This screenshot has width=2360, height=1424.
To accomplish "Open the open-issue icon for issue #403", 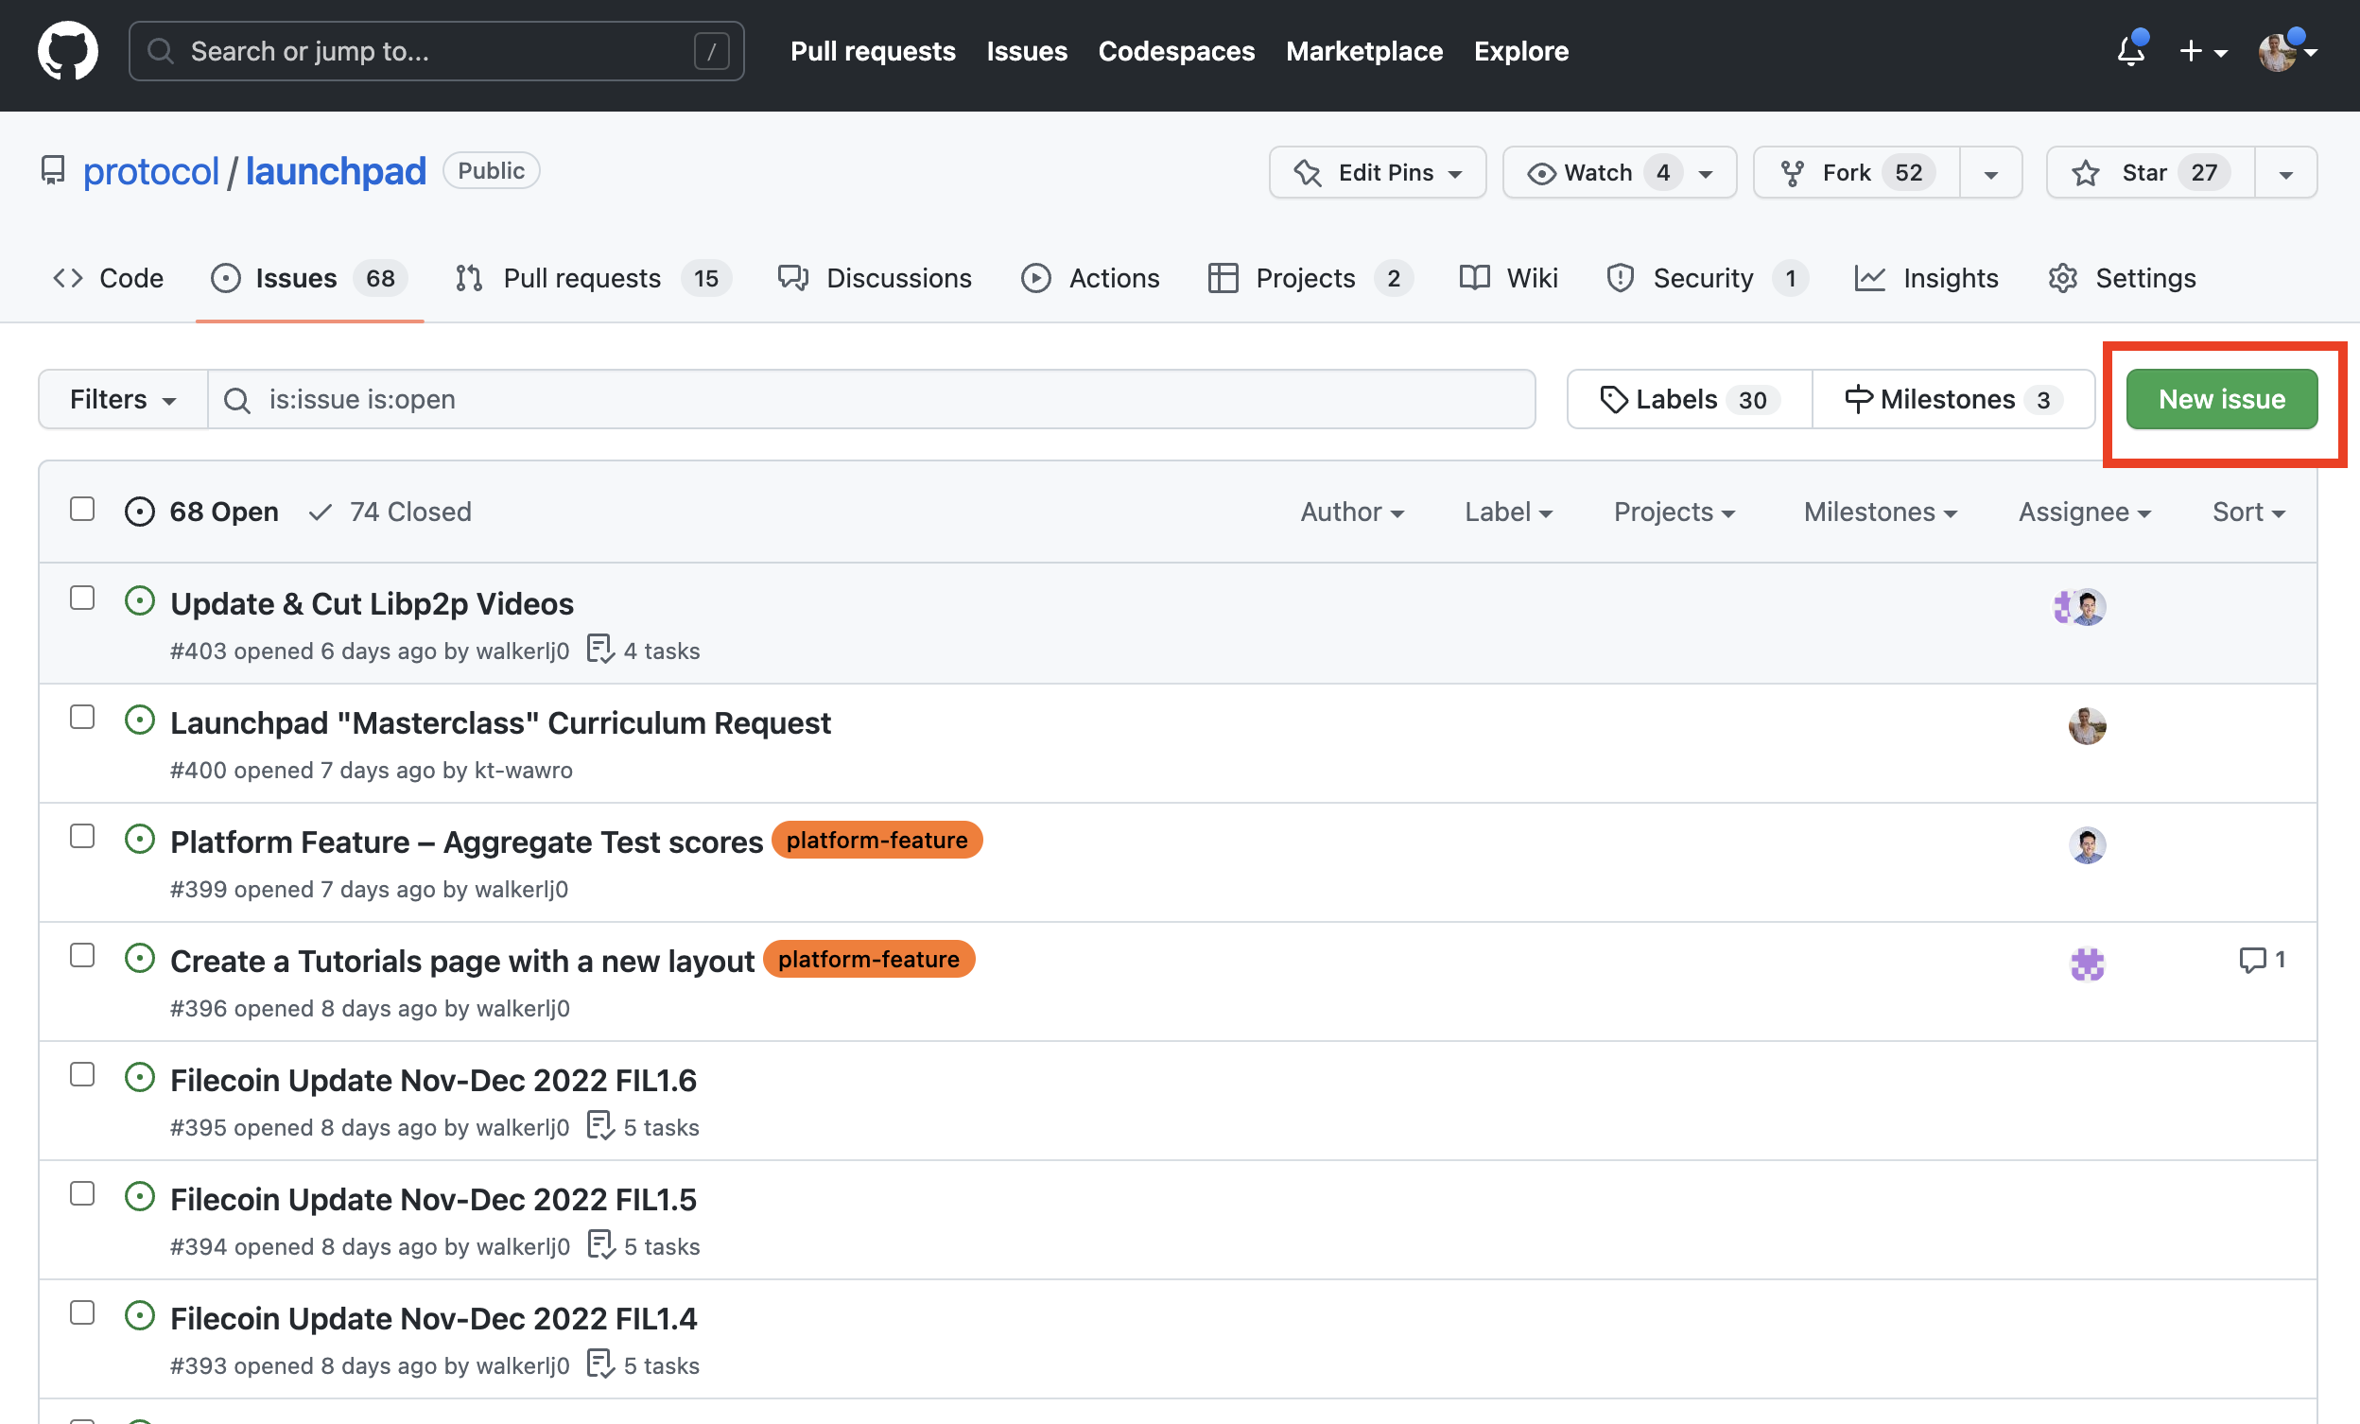I will [140, 601].
